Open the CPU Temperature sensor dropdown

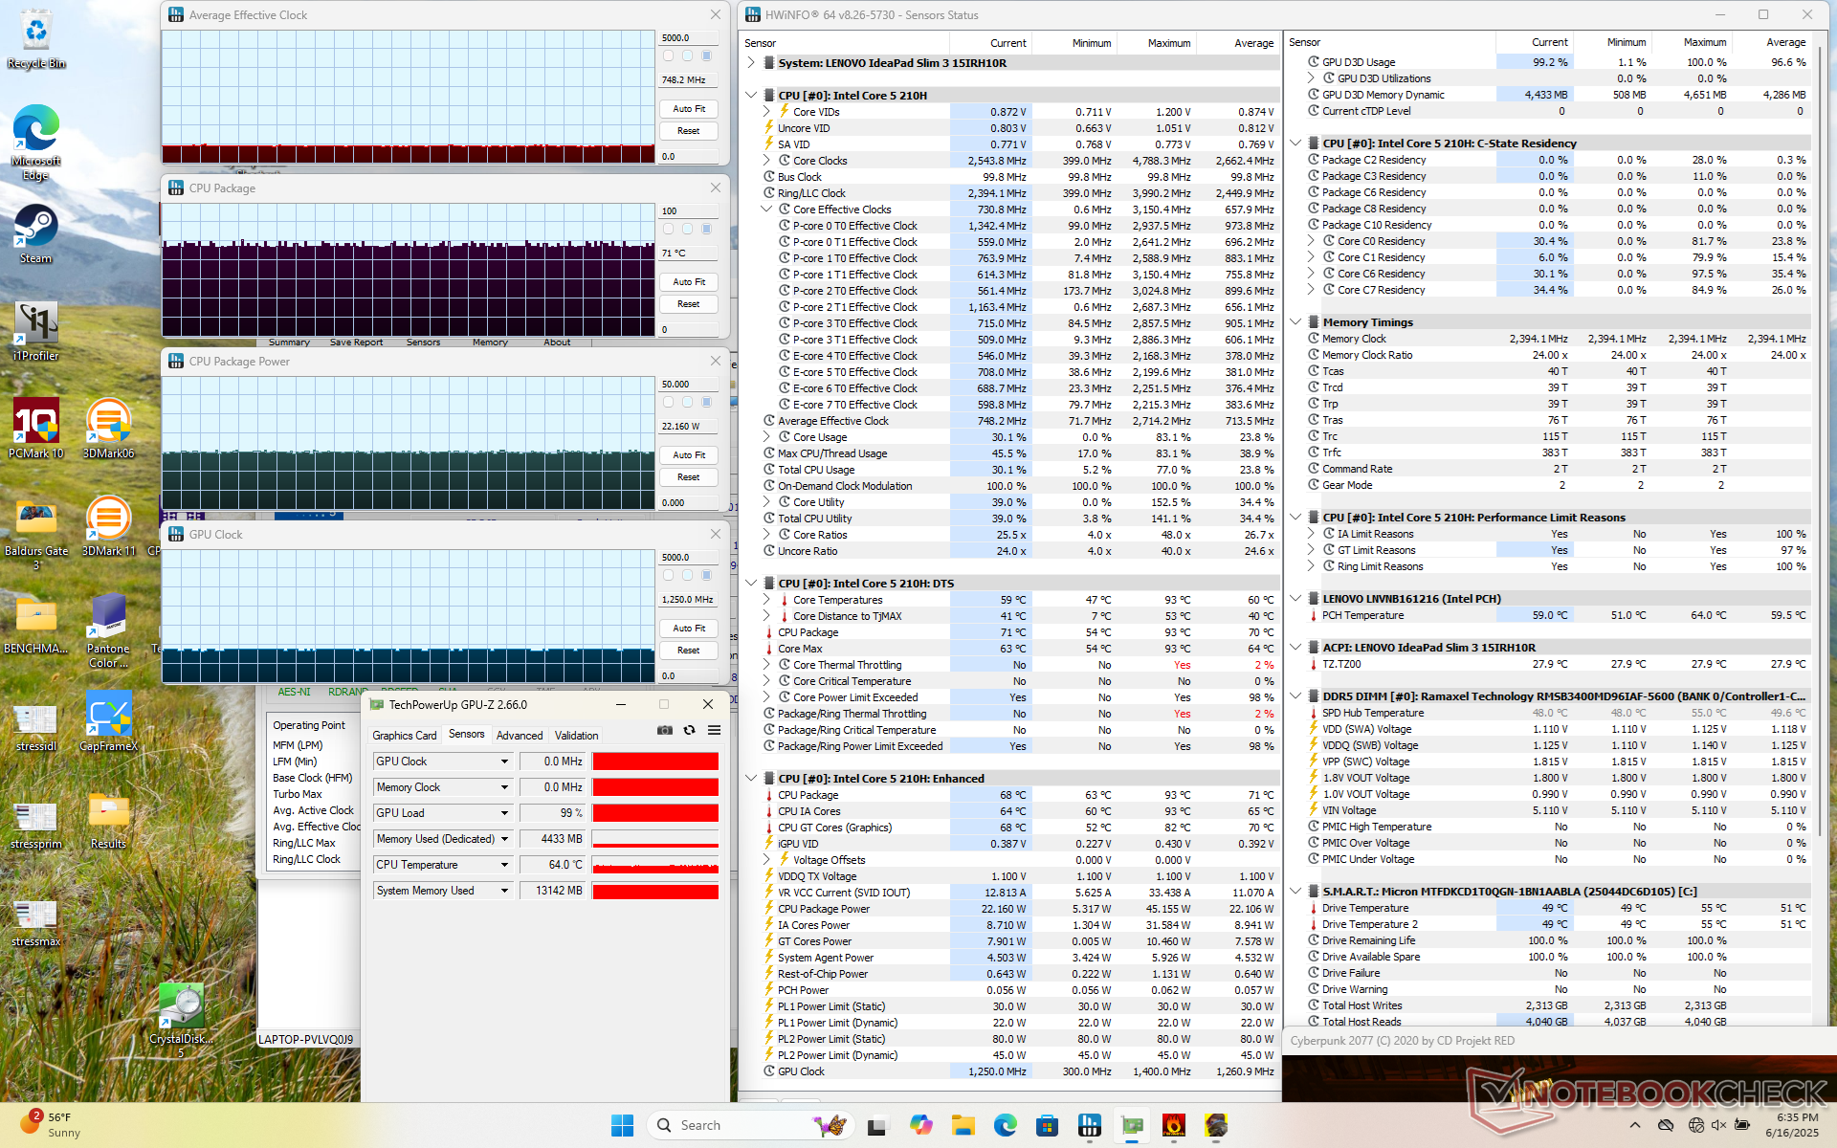(504, 865)
